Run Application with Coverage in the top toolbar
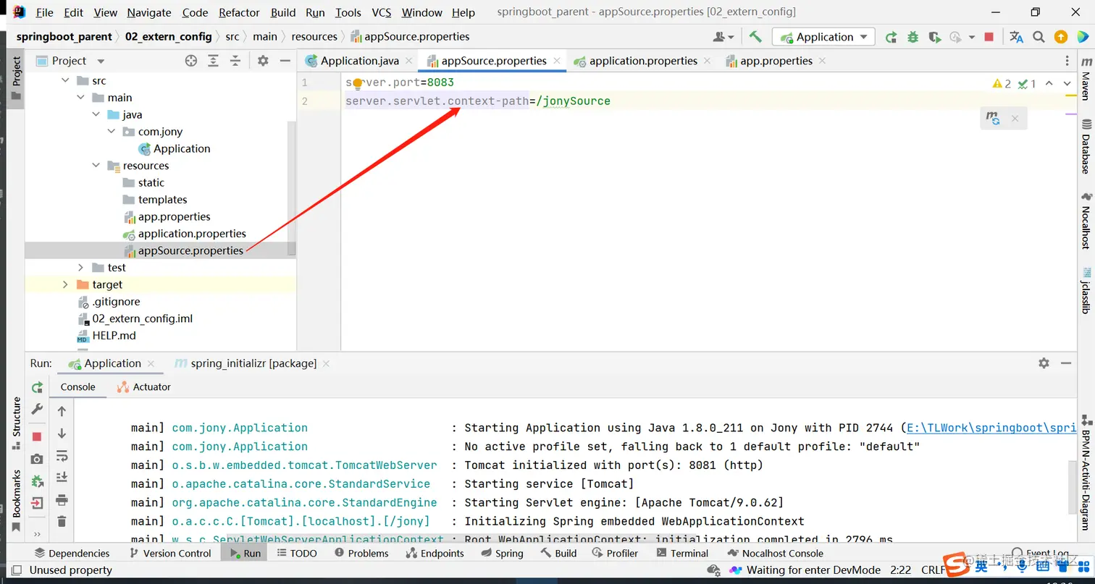The width and height of the screenshot is (1095, 584). 934,37
